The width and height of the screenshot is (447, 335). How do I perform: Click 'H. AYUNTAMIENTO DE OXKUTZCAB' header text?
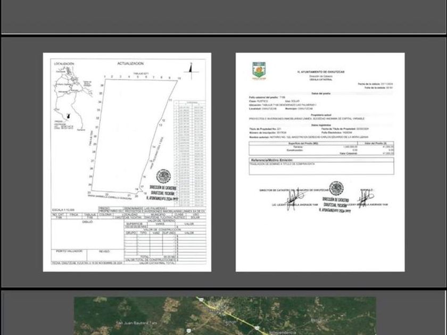click(321, 72)
